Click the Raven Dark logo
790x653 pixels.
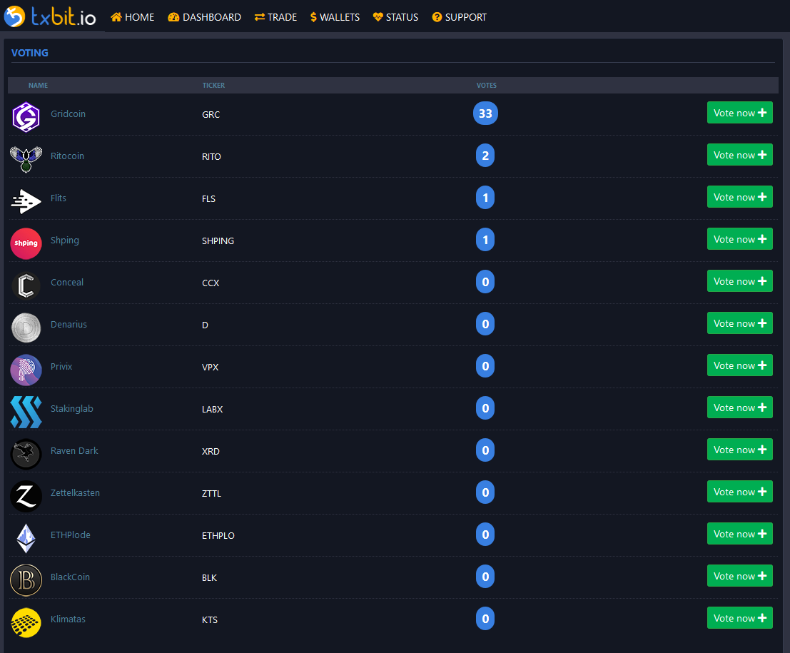click(x=26, y=454)
